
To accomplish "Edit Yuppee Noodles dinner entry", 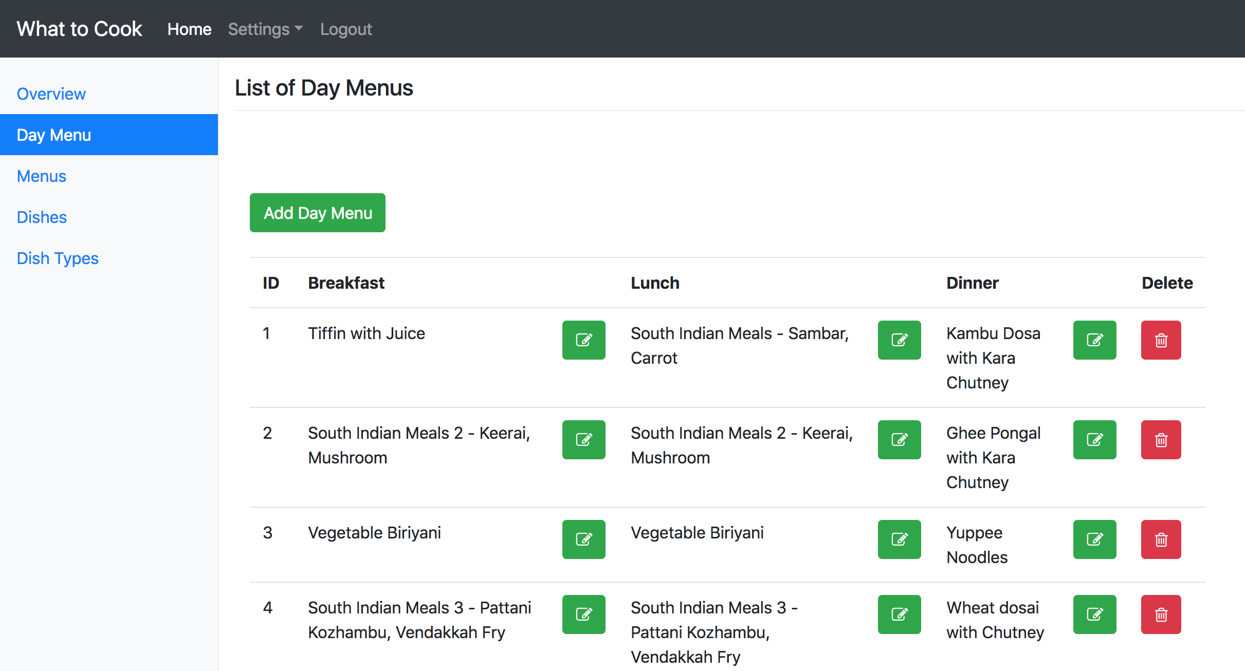I will 1094,539.
